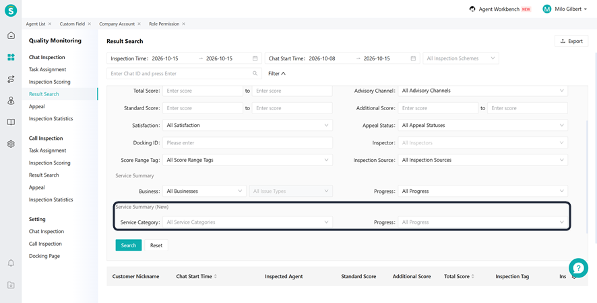
Task: Open the routing flow sidebar icon
Action: pyautogui.click(x=11, y=79)
